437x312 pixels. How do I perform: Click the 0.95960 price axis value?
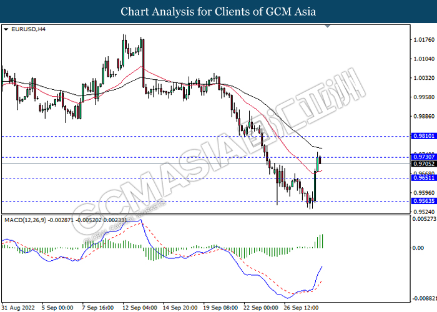point(424,193)
